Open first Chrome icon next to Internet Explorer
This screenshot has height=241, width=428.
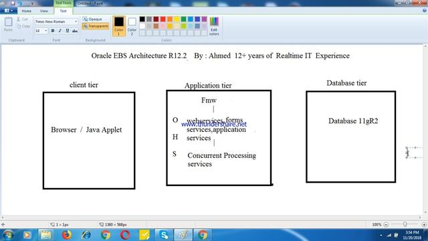click(106, 235)
